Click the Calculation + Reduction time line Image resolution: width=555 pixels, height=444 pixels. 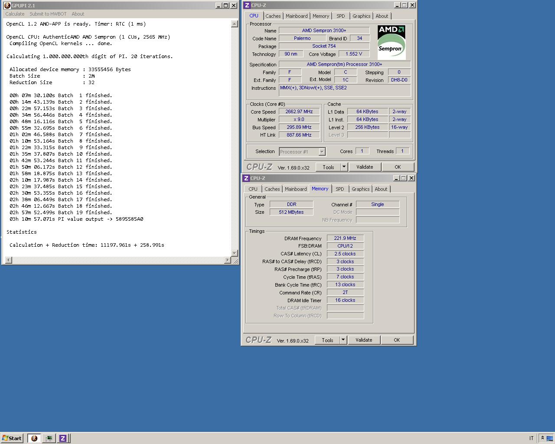(x=87, y=245)
